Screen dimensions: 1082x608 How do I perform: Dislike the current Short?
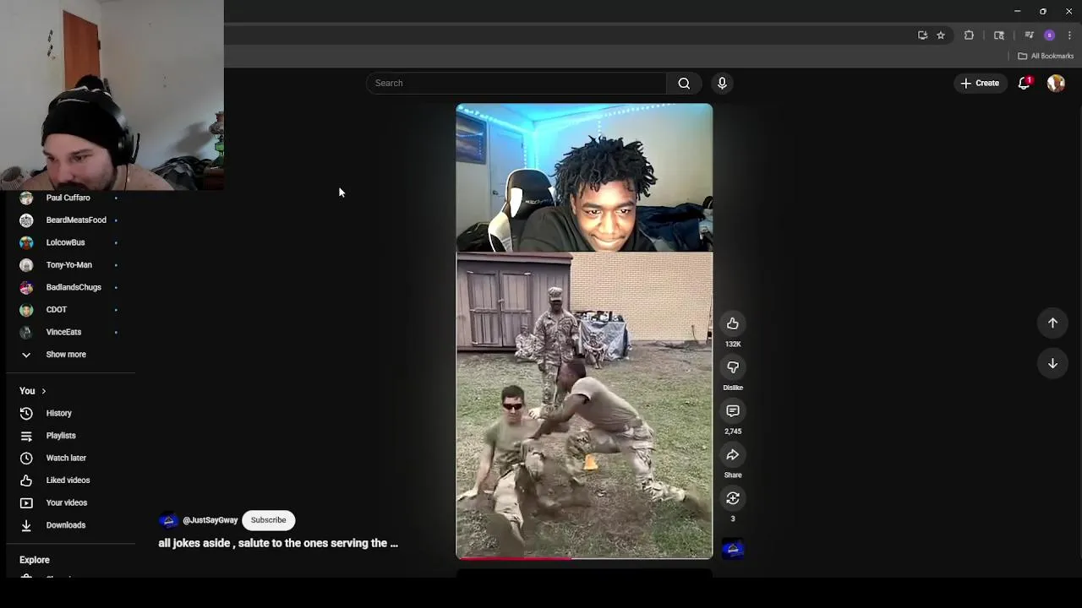pyautogui.click(x=733, y=367)
